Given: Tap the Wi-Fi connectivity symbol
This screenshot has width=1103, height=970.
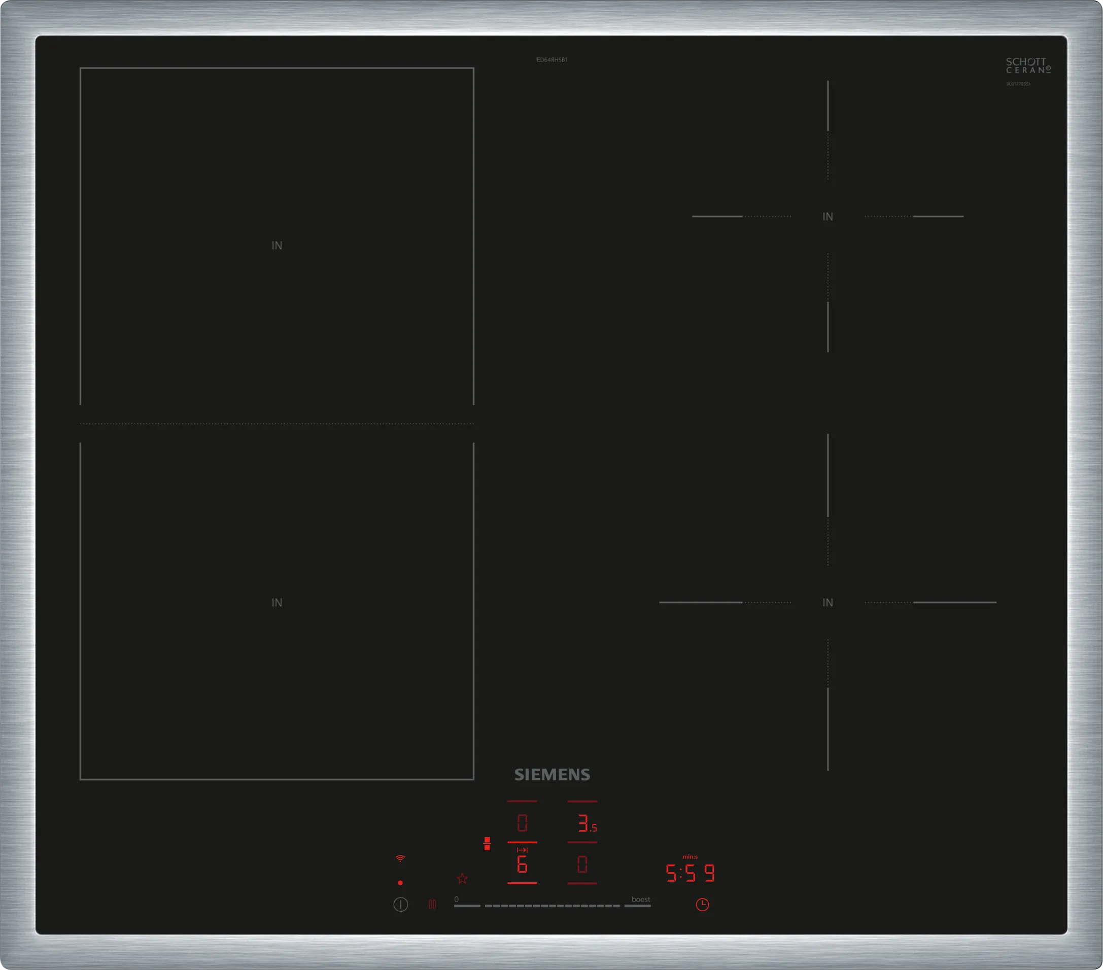Looking at the screenshot, I should [400, 858].
